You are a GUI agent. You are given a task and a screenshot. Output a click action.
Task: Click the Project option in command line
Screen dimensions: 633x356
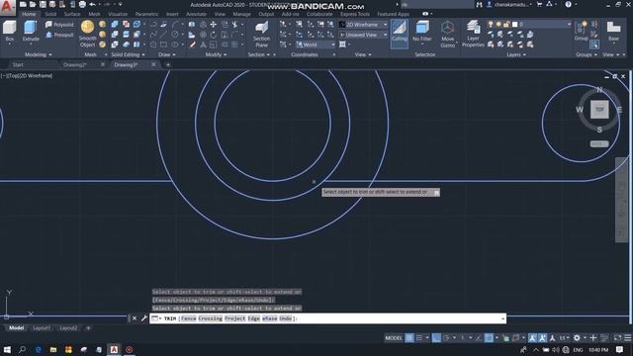pyautogui.click(x=235, y=318)
